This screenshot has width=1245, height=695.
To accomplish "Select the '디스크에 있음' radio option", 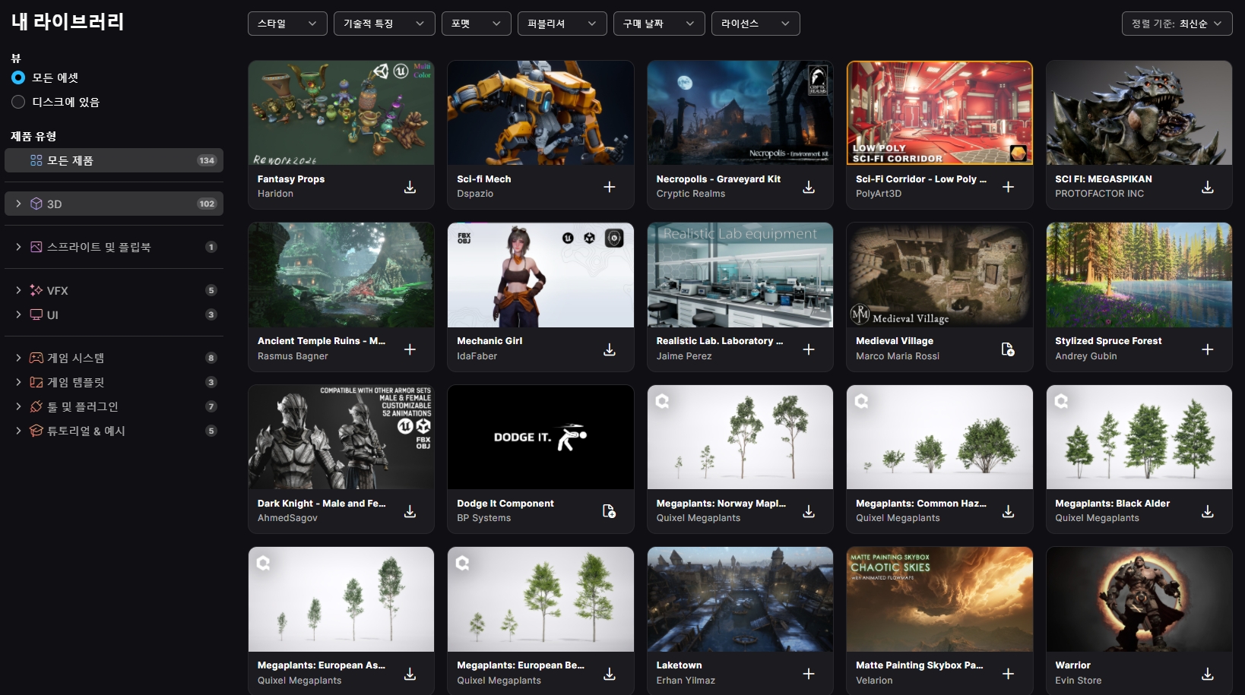I will pyautogui.click(x=18, y=102).
